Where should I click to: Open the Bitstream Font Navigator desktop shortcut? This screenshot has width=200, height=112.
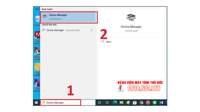37,54
